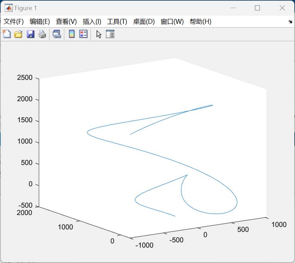Click the Open File folder icon
The width and height of the screenshot is (295, 263).
point(18,34)
